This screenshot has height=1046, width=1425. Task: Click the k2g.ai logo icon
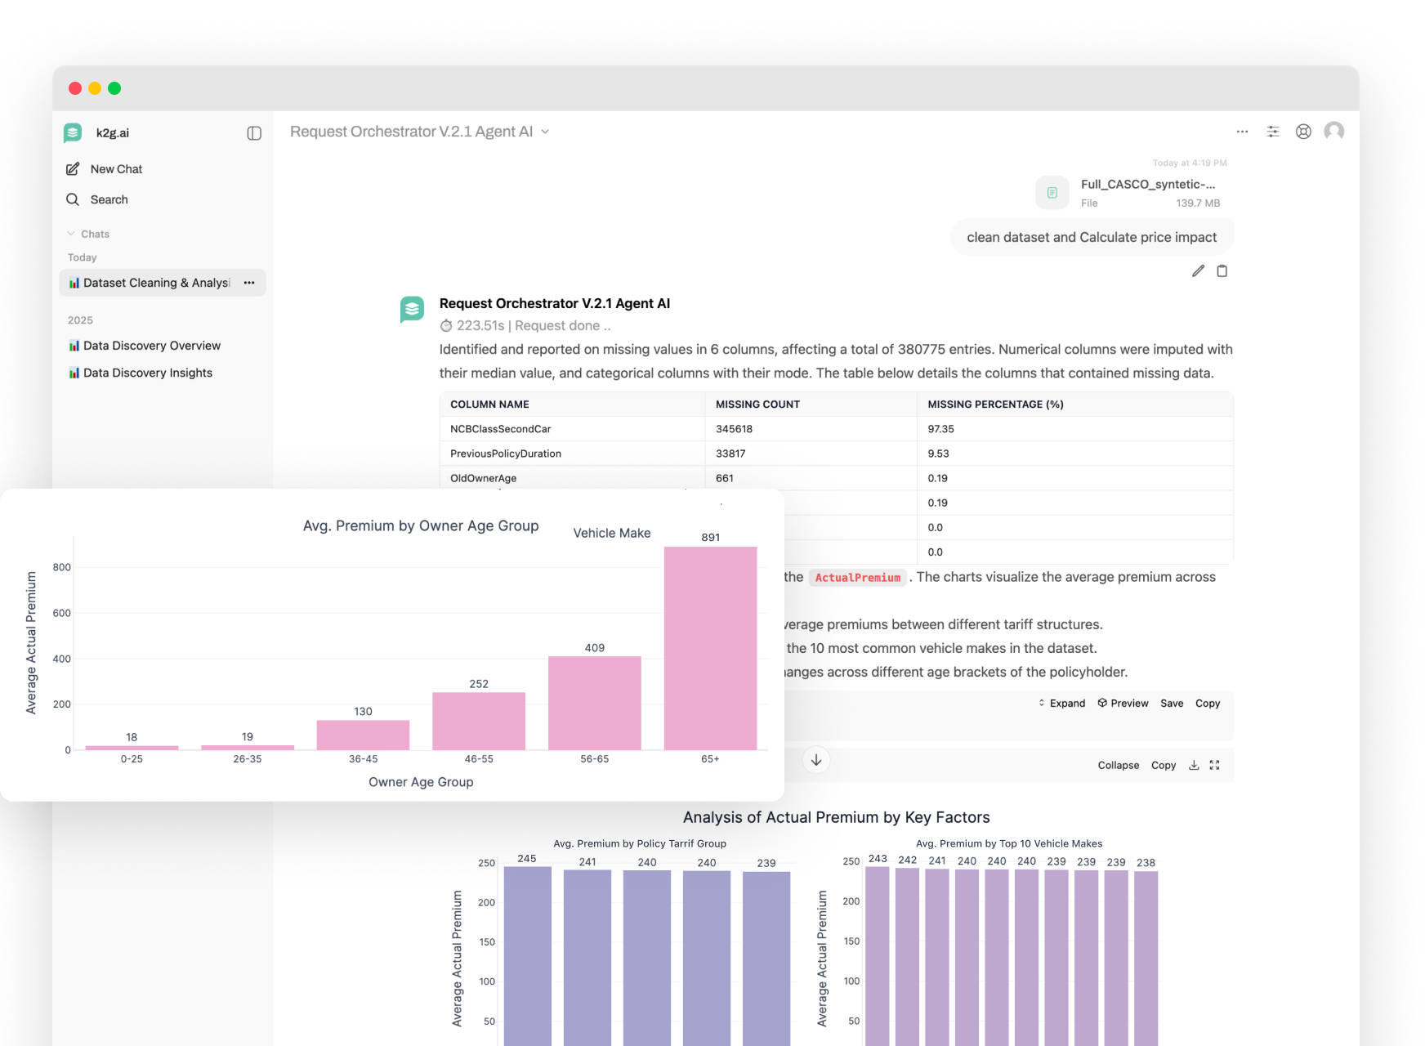(x=73, y=132)
